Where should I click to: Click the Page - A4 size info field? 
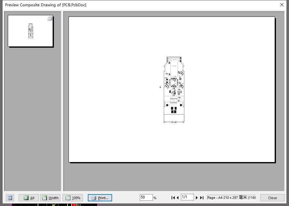(231, 198)
